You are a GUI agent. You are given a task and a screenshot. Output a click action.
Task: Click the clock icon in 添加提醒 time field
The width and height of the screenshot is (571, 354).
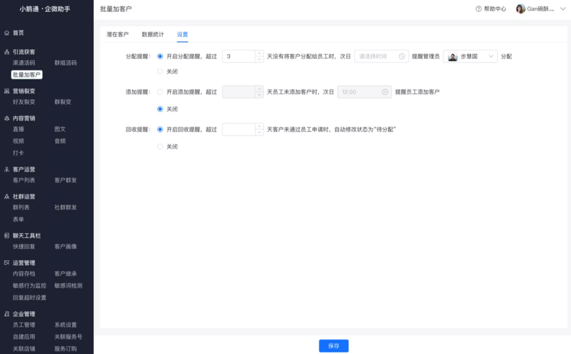pos(385,92)
